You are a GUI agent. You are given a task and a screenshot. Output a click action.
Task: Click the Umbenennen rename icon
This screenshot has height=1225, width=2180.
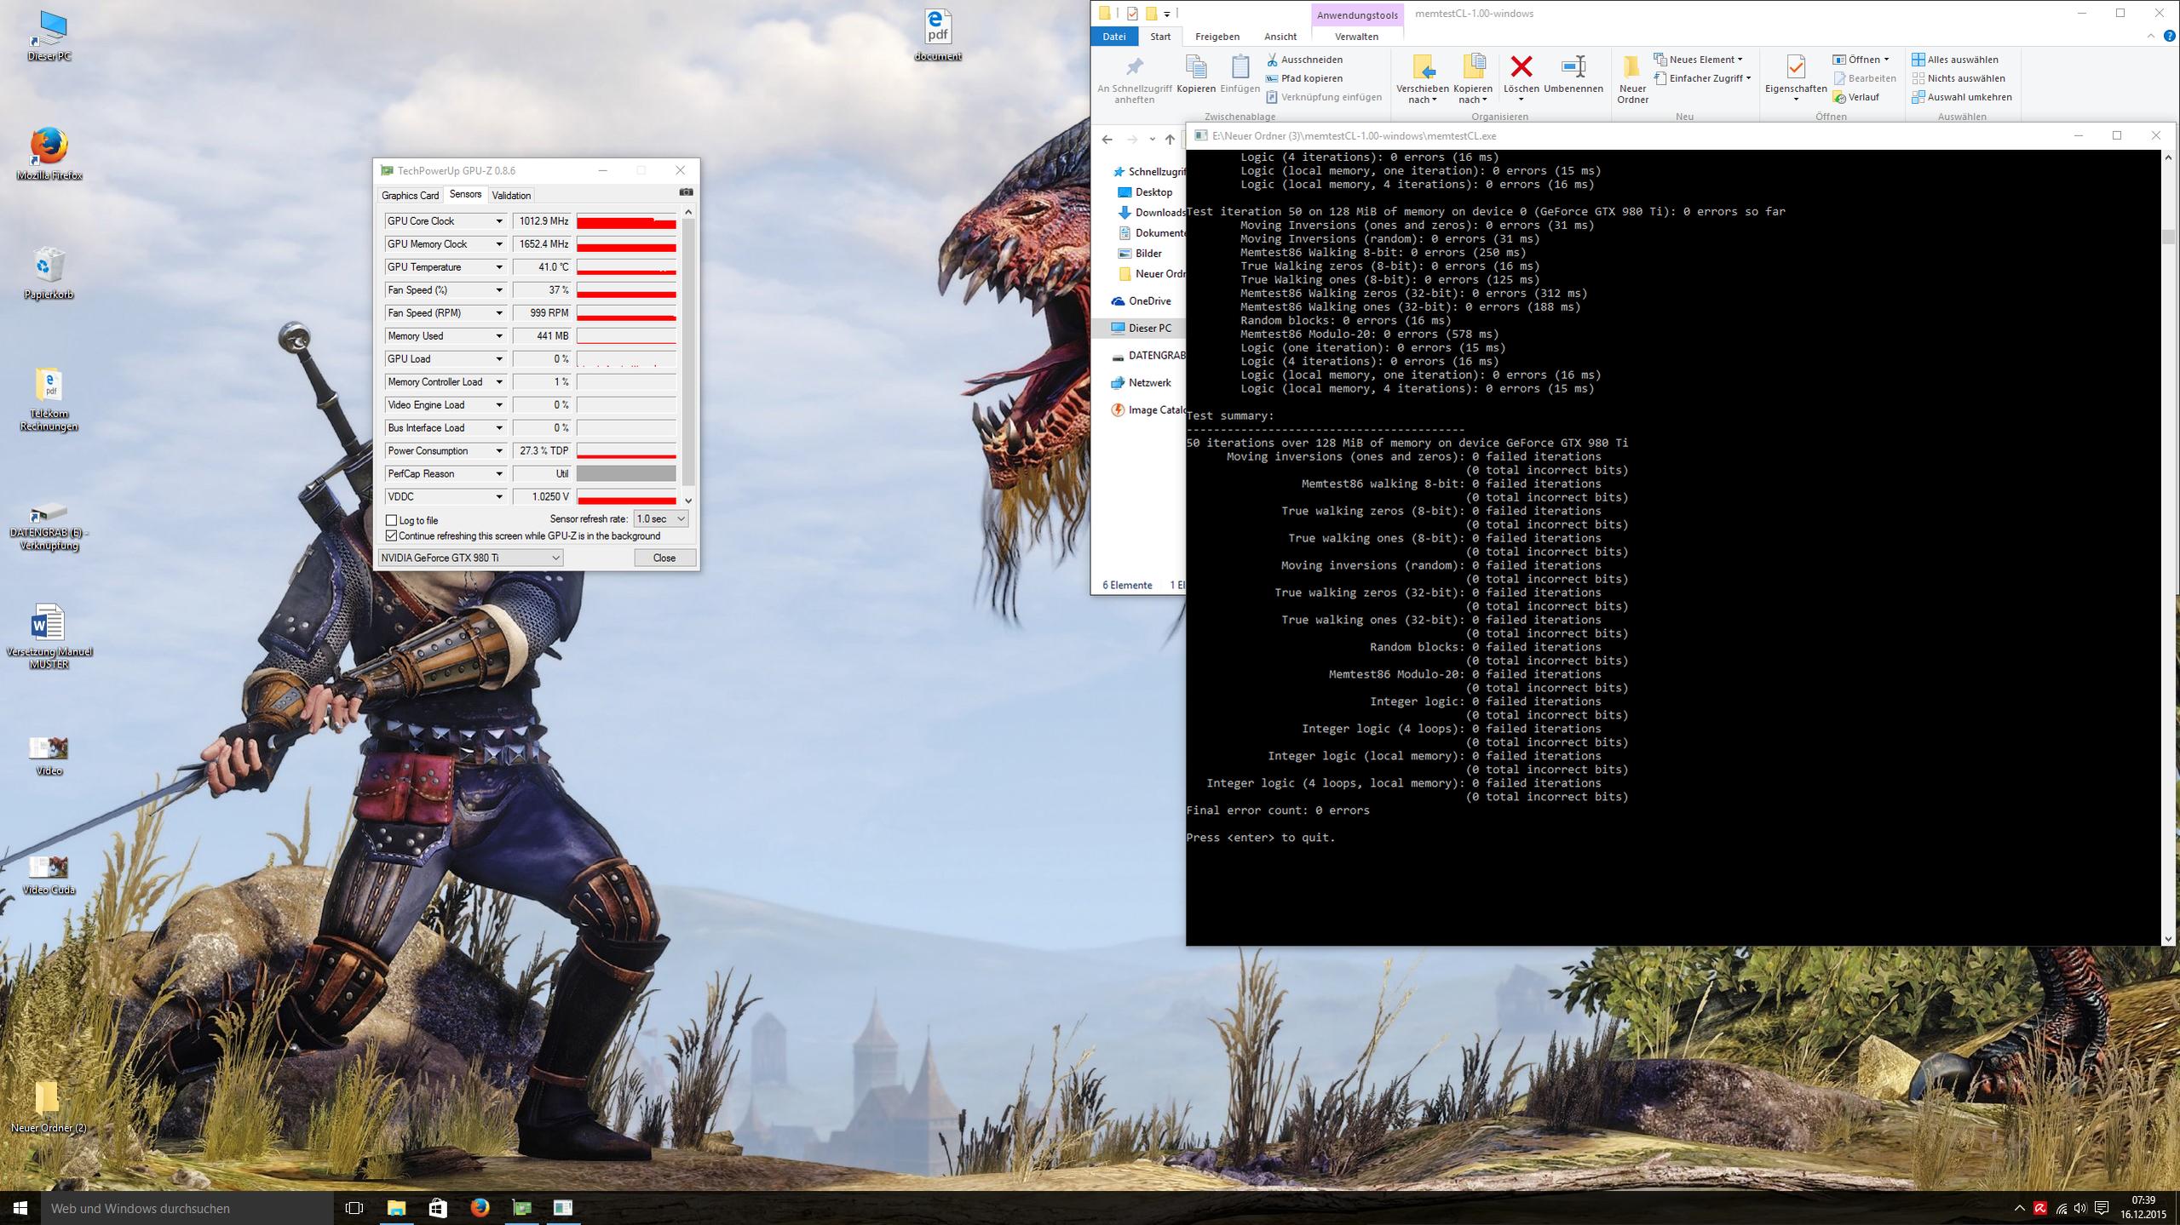[1573, 66]
